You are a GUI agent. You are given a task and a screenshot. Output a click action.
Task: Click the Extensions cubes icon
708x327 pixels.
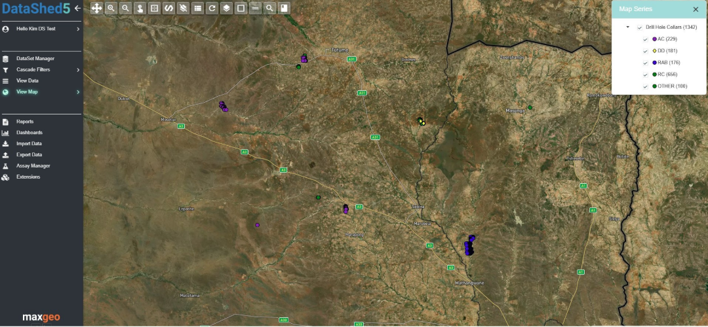pos(5,177)
